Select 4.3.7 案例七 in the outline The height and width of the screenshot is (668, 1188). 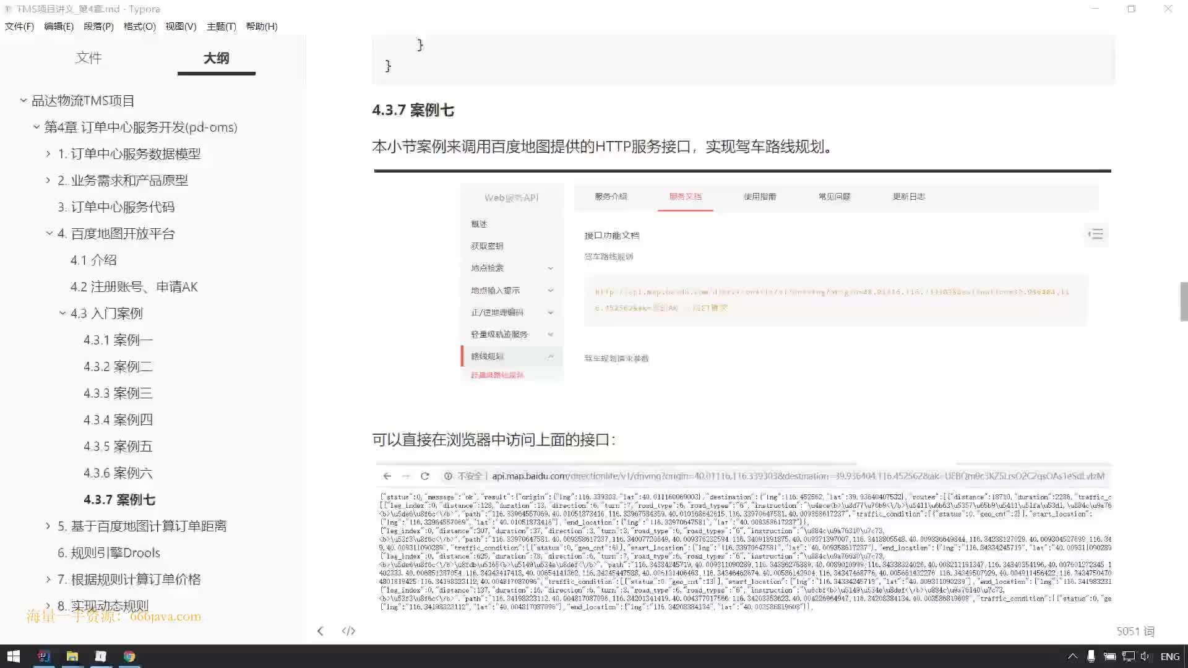119,499
